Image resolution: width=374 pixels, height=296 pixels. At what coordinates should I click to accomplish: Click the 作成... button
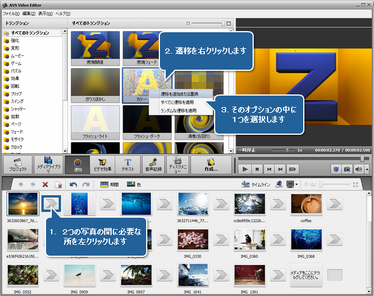211,165
